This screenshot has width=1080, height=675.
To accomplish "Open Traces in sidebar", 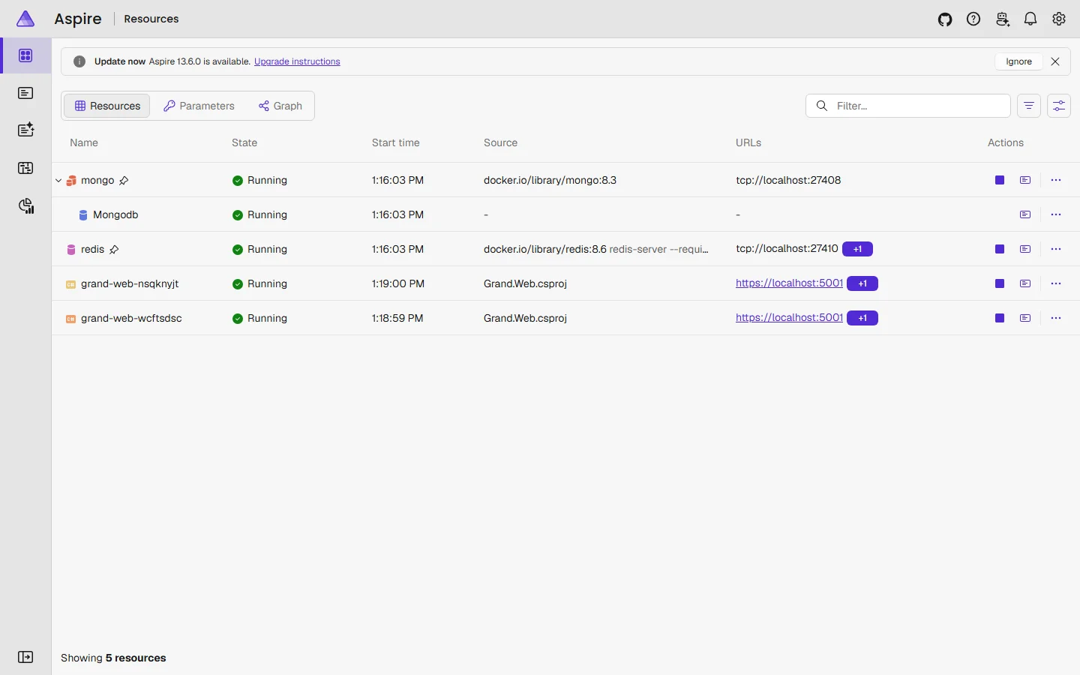I will (x=25, y=168).
